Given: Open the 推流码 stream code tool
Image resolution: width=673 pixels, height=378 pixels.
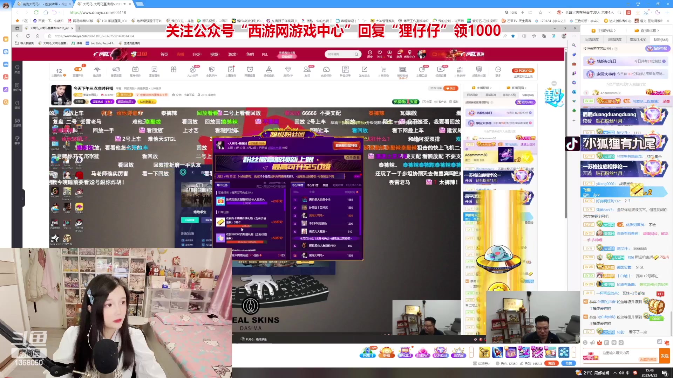Looking at the screenshot, I should pos(97,71).
